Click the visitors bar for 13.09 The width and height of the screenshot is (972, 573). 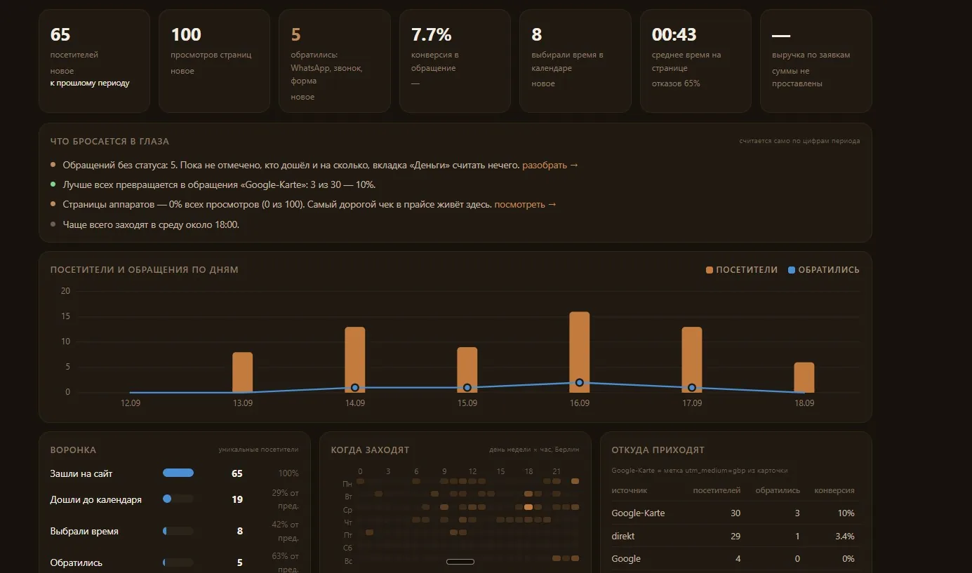(243, 372)
